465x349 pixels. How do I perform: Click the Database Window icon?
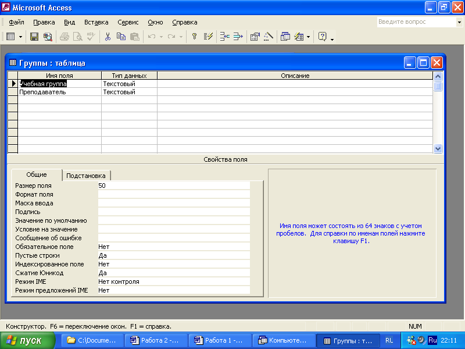coord(285,37)
